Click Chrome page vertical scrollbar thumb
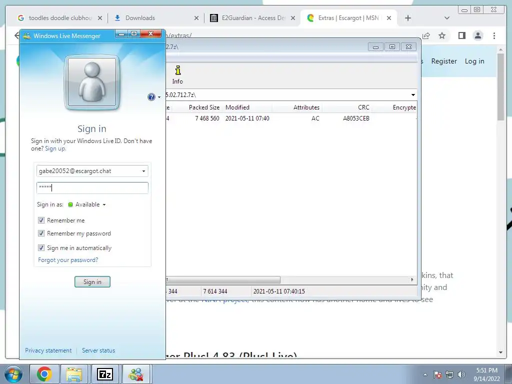512x384 pixels. pyautogui.click(x=500, y=86)
